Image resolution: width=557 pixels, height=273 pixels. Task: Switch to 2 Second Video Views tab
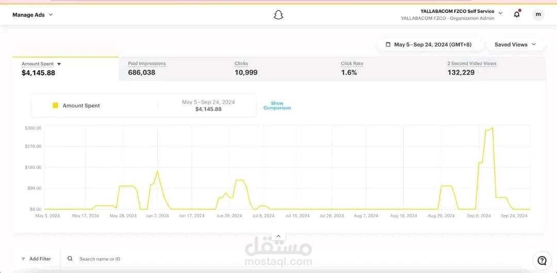click(492, 69)
